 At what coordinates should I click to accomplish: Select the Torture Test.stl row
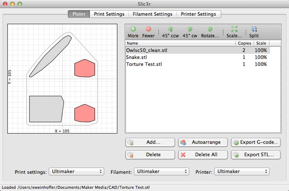(x=197, y=64)
